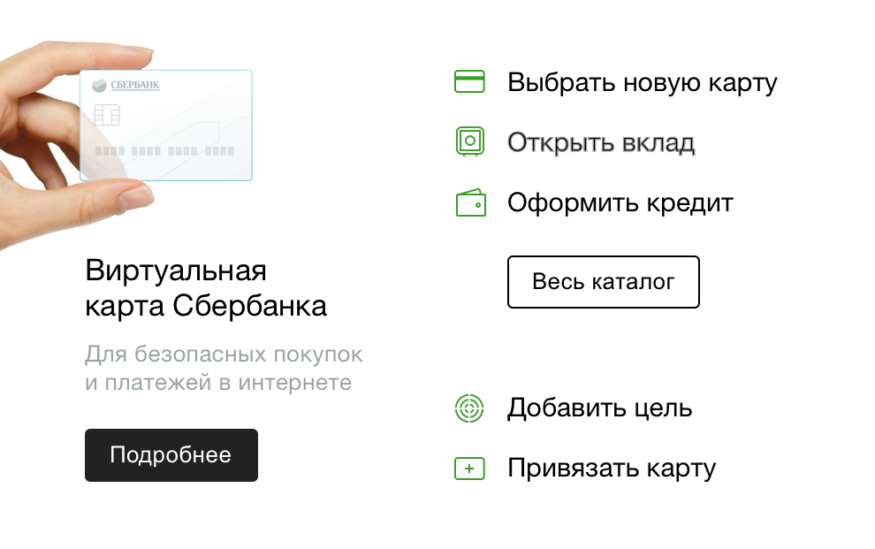This screenshot has height=549, width=875.
Task: Click the card with plus icon
Action: click(x=469, y=469)
